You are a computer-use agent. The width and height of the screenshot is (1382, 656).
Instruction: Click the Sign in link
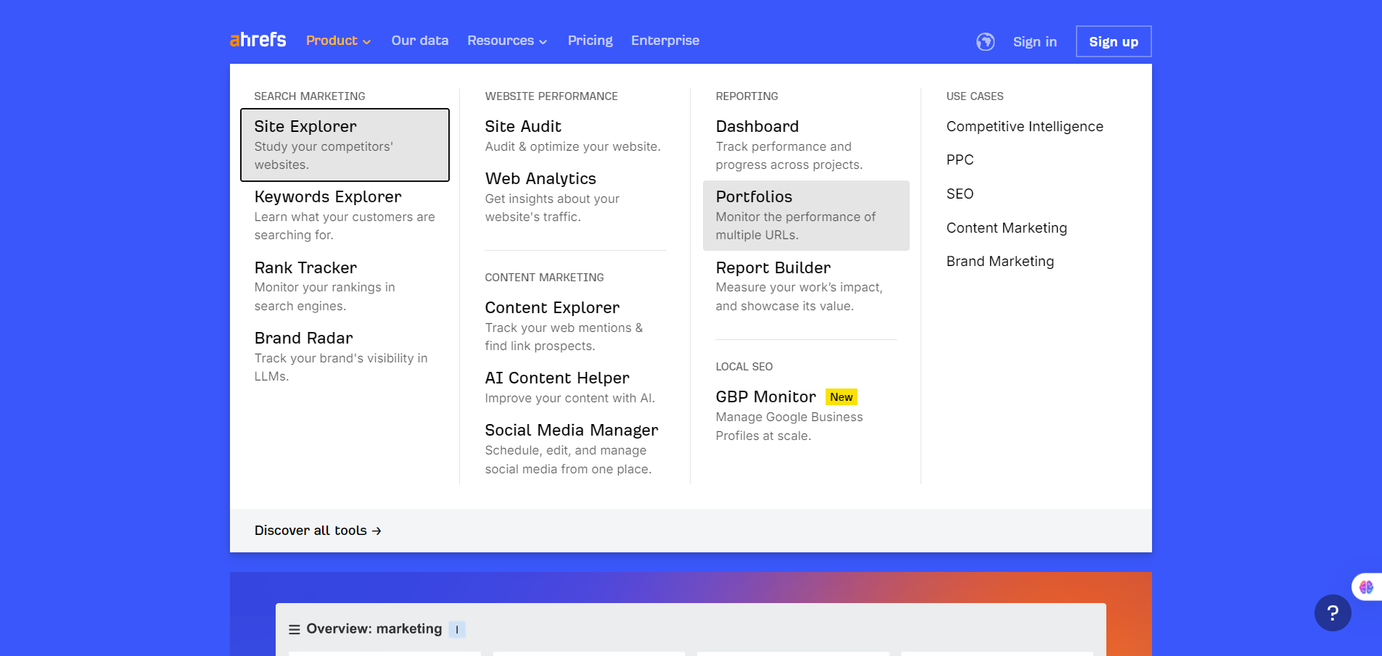click(x=1035, y=42)
